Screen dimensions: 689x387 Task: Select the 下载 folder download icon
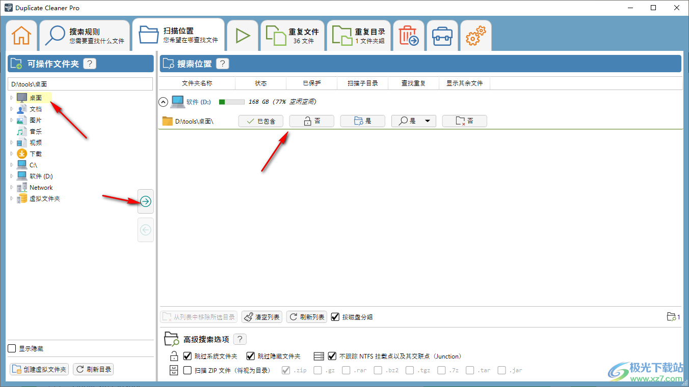(x=22, y=154)
